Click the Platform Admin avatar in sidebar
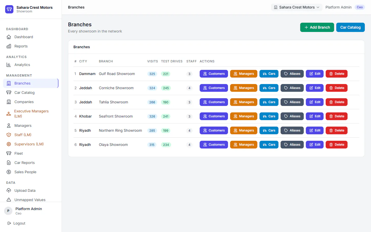371x232 pixels. click(x=8, y=211)
